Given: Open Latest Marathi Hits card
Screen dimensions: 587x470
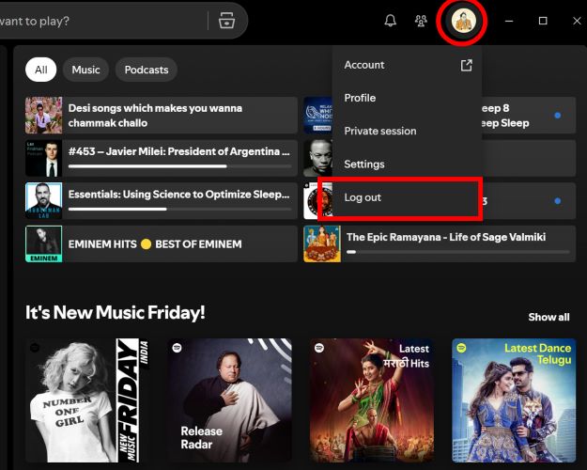Looking at the screenshot, I should tap(372, 400).
